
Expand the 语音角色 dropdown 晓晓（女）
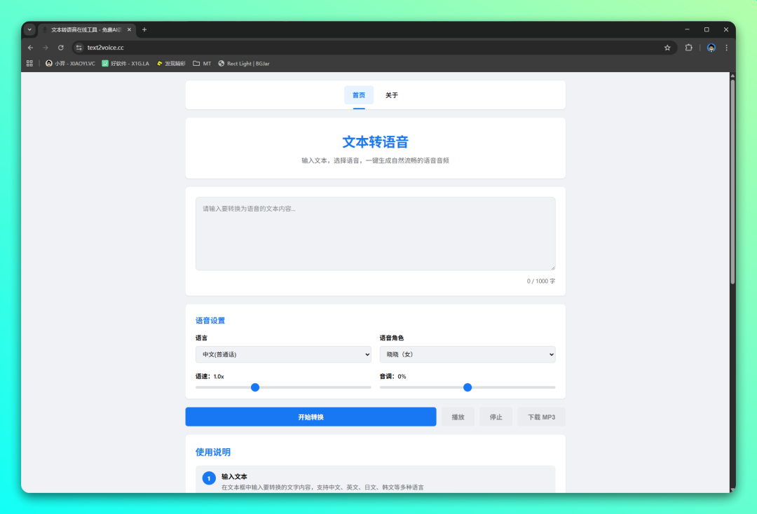[x=468, y=354]
